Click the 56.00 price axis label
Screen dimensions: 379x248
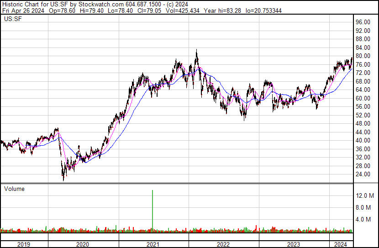pyautogui.click(x=363, y=107)
